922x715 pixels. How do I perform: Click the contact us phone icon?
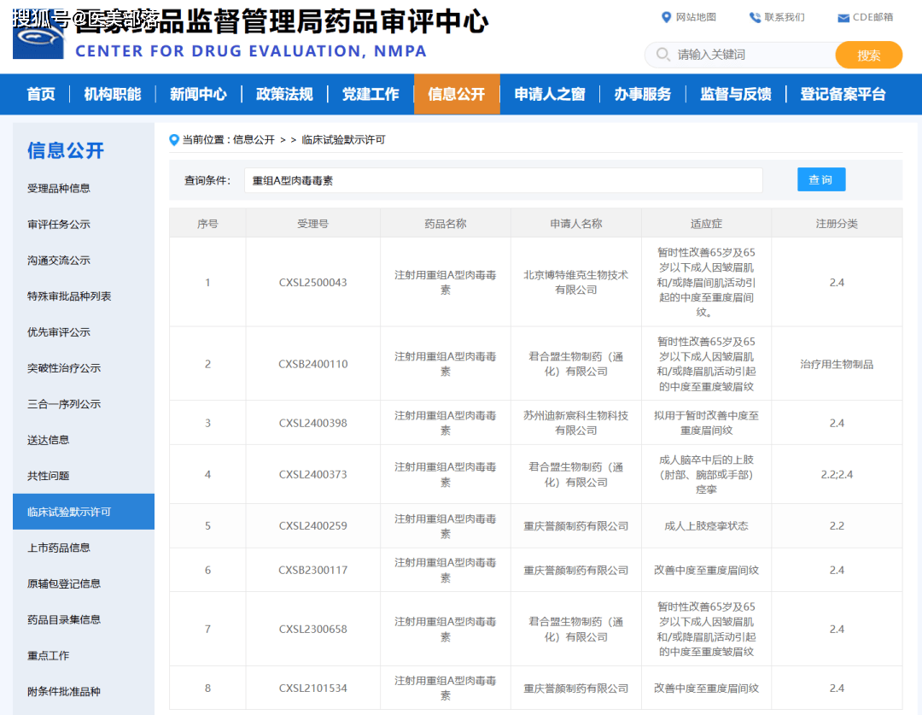pos(755,17)
